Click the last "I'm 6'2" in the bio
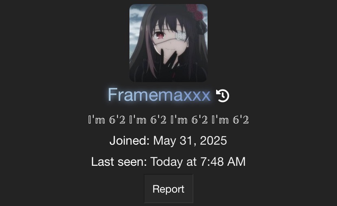The image size is (337, 206). pyautogui.click(x=230, y=119)
